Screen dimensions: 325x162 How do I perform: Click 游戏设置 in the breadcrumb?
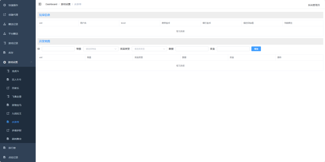pos(66,4)
